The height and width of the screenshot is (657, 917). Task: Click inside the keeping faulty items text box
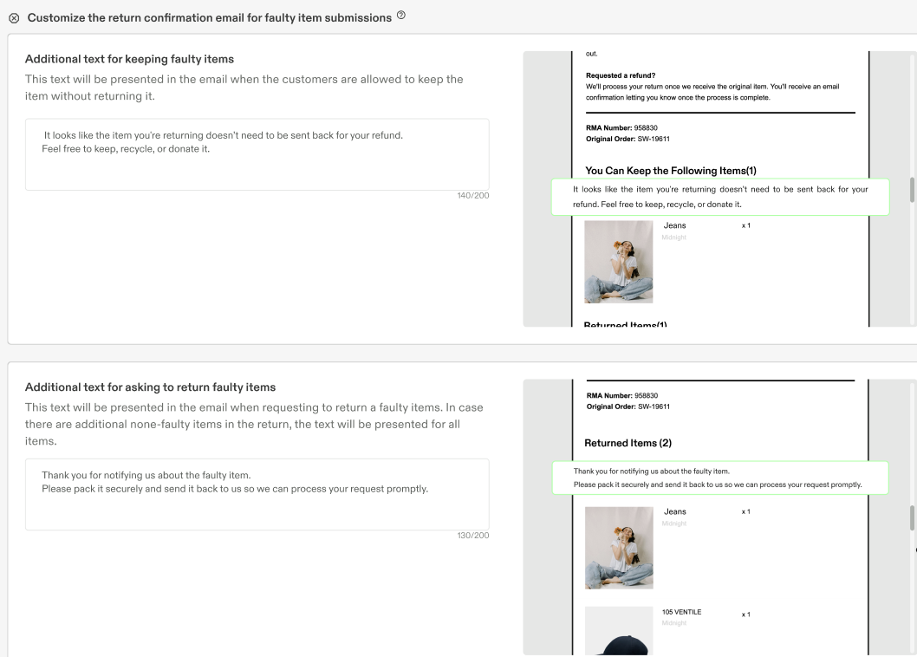(257, 154)
